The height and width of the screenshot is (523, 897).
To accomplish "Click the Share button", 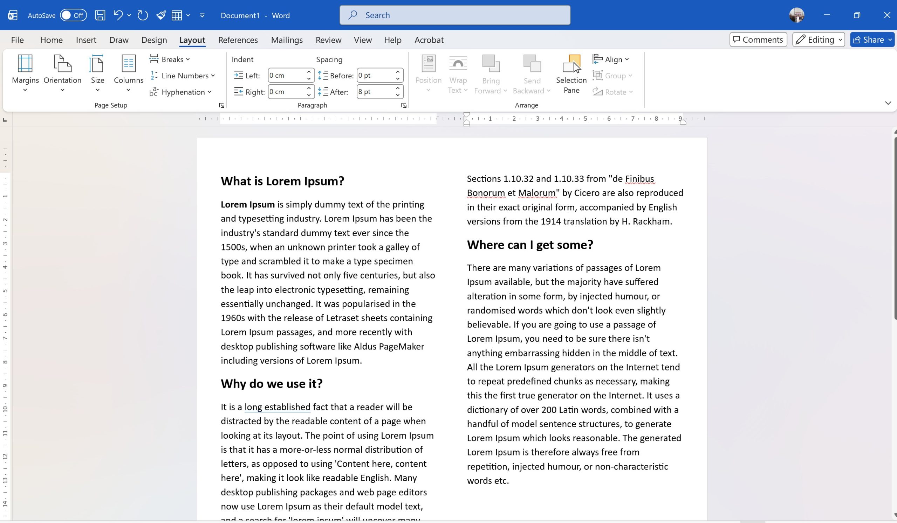I will point(871,40).
